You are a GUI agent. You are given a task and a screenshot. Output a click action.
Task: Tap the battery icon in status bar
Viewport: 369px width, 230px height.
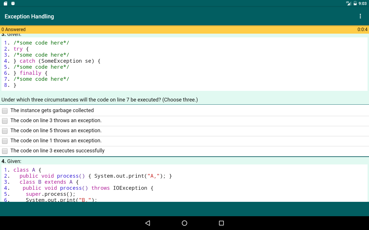[355, 3]
